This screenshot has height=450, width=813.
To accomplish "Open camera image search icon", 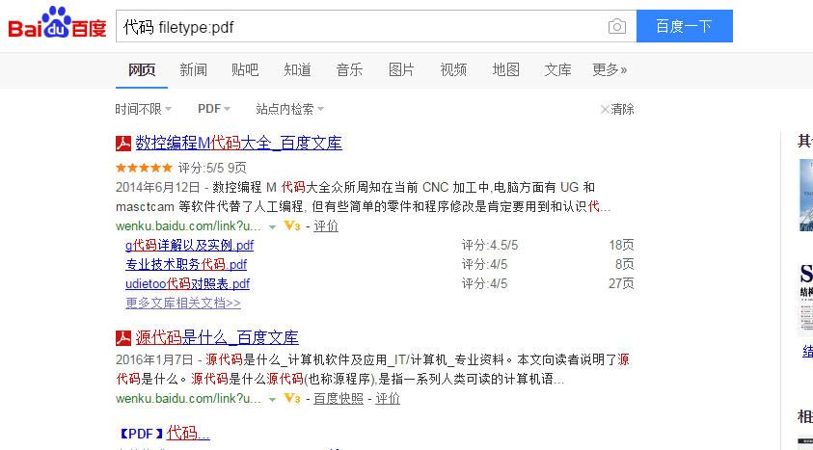I will [x=616, y=26].
